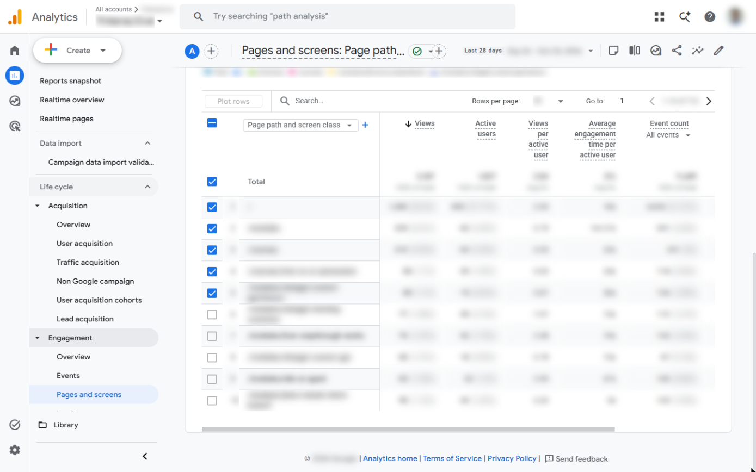This screenshot has width=756, height=472.
Task: Go to the Events report
Action: coord(68,376)
